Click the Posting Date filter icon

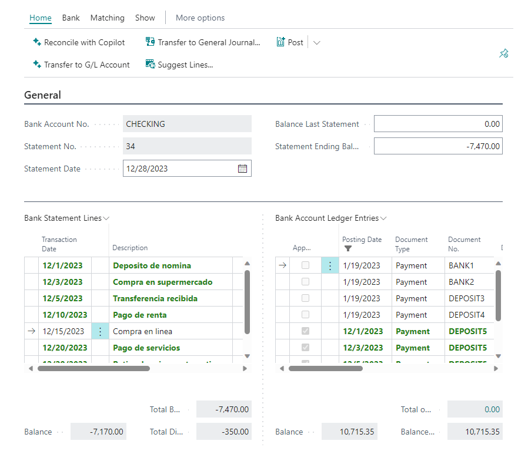coord(347,248)
